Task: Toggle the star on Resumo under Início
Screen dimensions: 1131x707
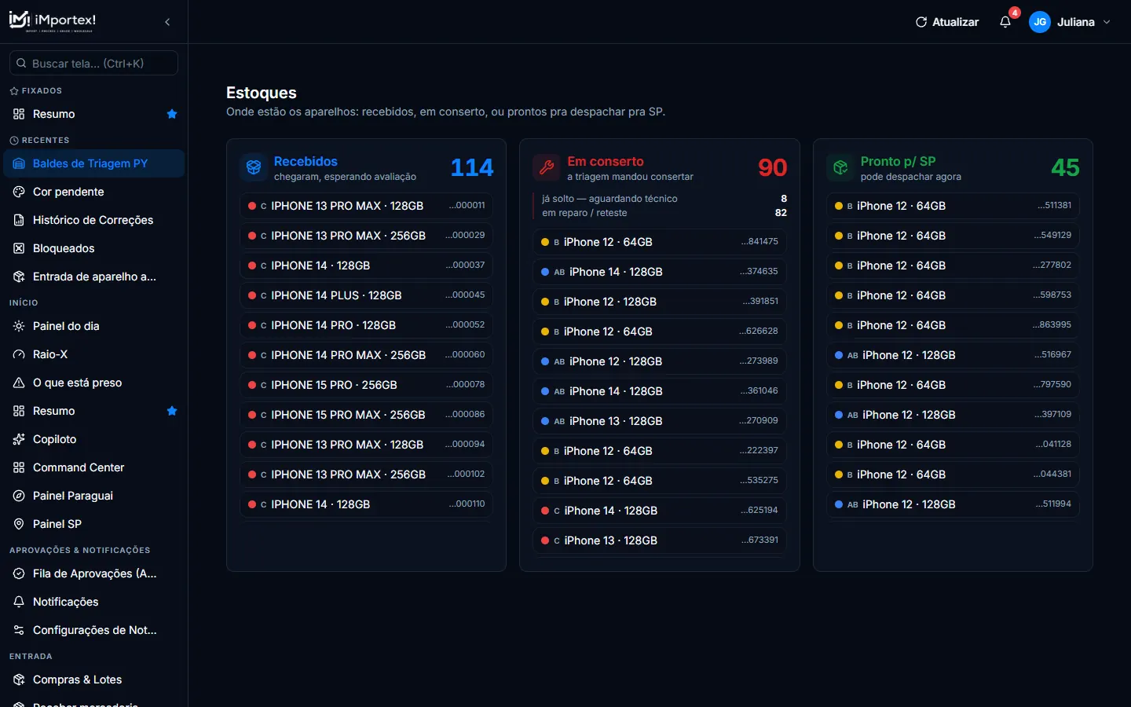Action: tap(172, 411)
